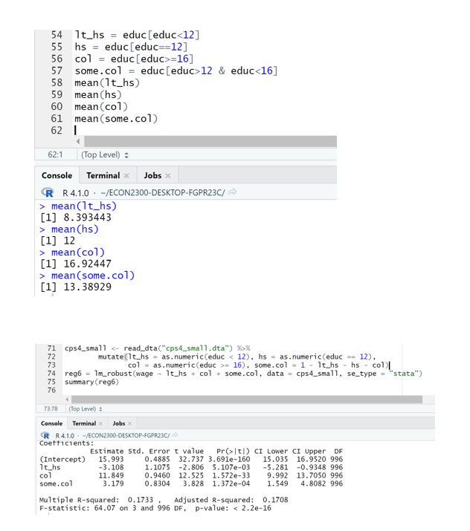Viewport: 470px width, 531px height.
Task: Click the R logo icon in upper console
Action: [x=48, y=192]
